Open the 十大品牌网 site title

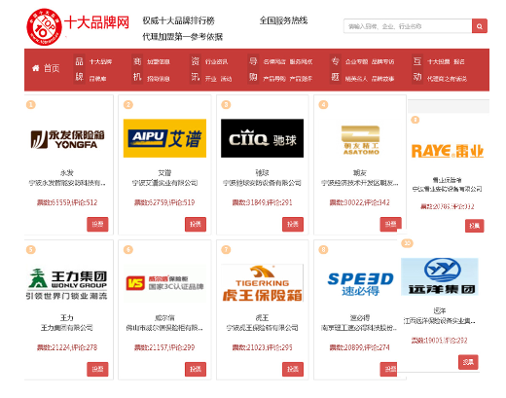96,22
